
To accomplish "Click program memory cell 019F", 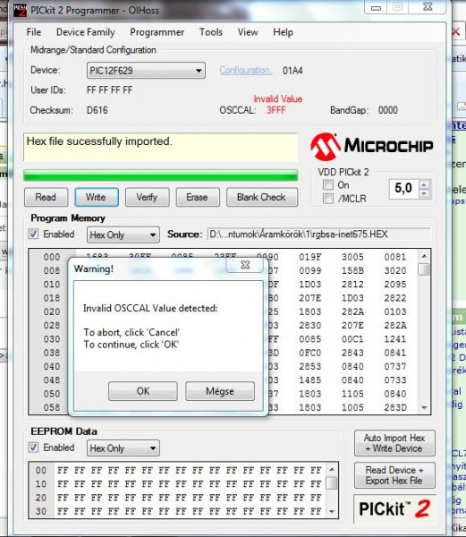I will tap(310, 257).
